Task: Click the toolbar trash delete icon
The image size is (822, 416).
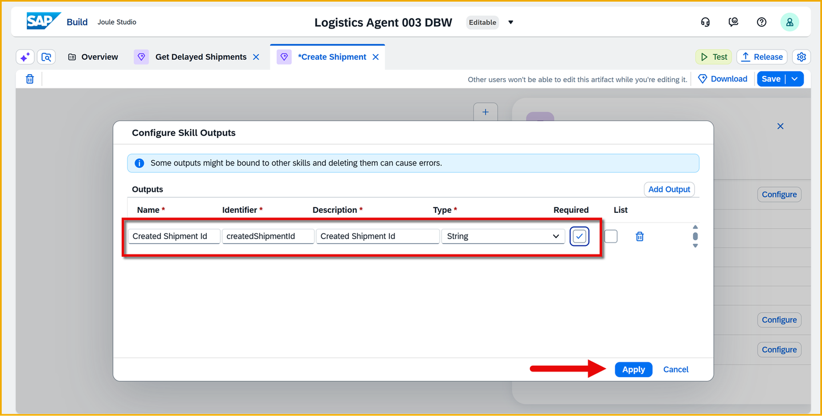Action: coord(30,79)
